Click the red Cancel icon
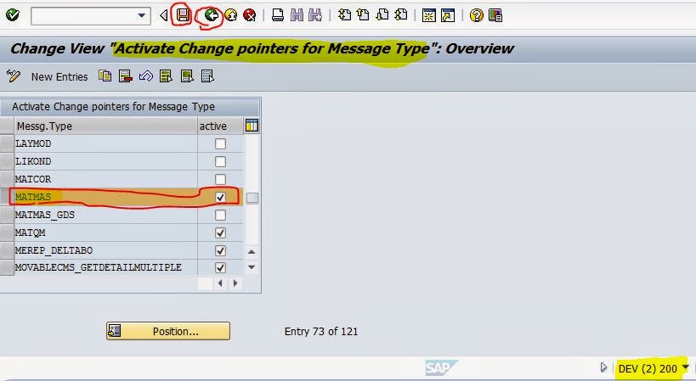The height and width of the screenshot is (381, 696). (250, 16)
